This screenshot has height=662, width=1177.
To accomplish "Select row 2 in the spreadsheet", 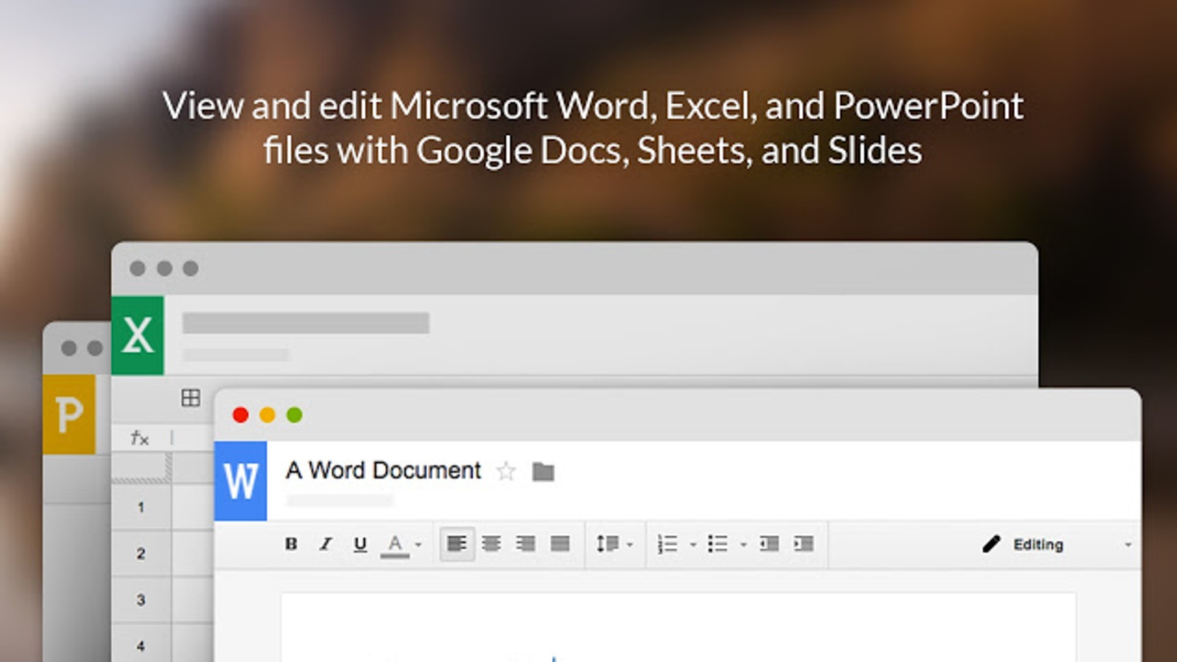I will pos(142,552).
